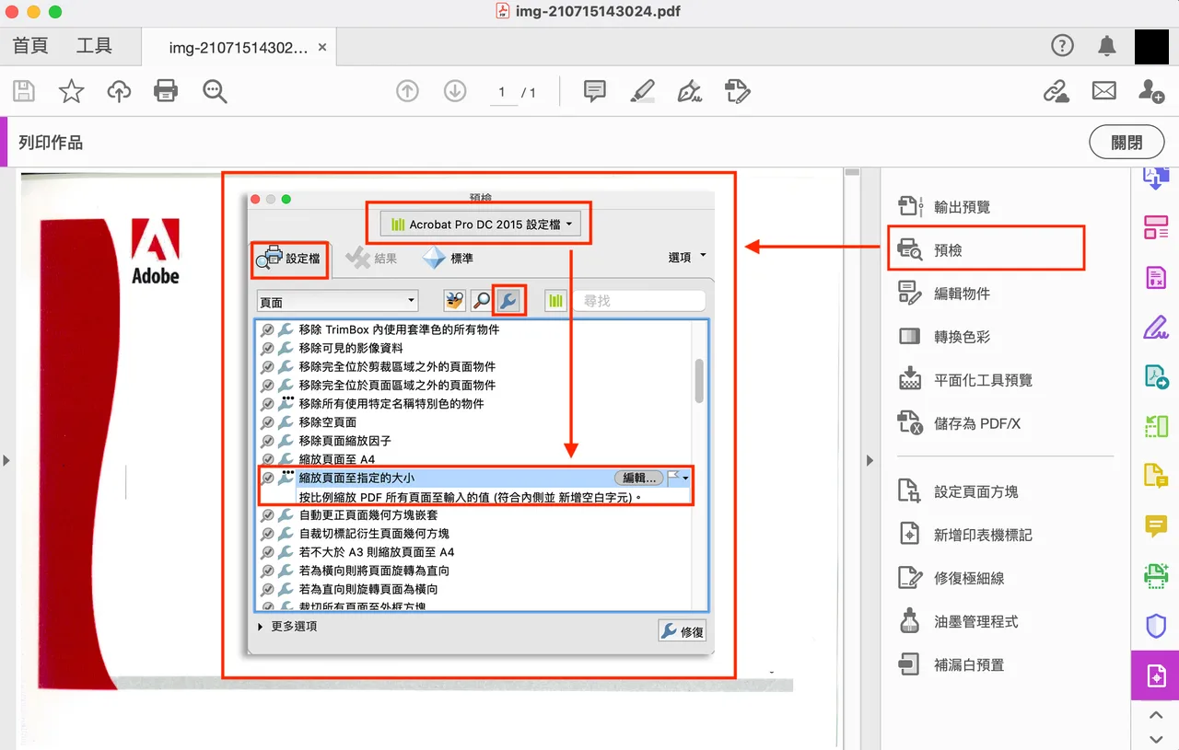View notifications with the bell icon

(x=1107, y=46)
